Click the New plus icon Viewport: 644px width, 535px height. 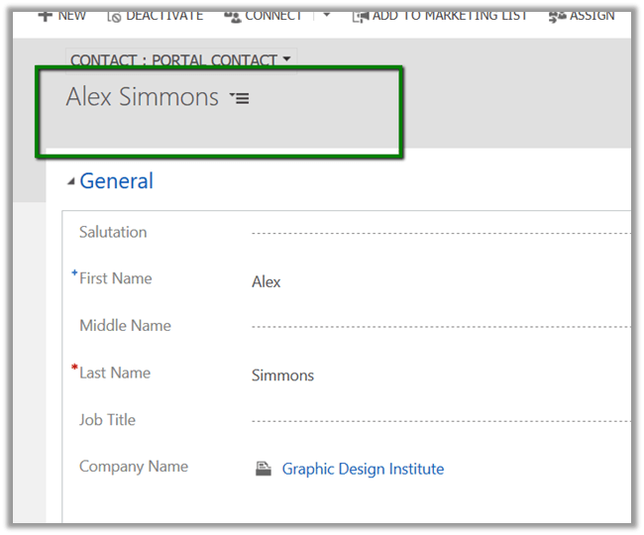45,16
